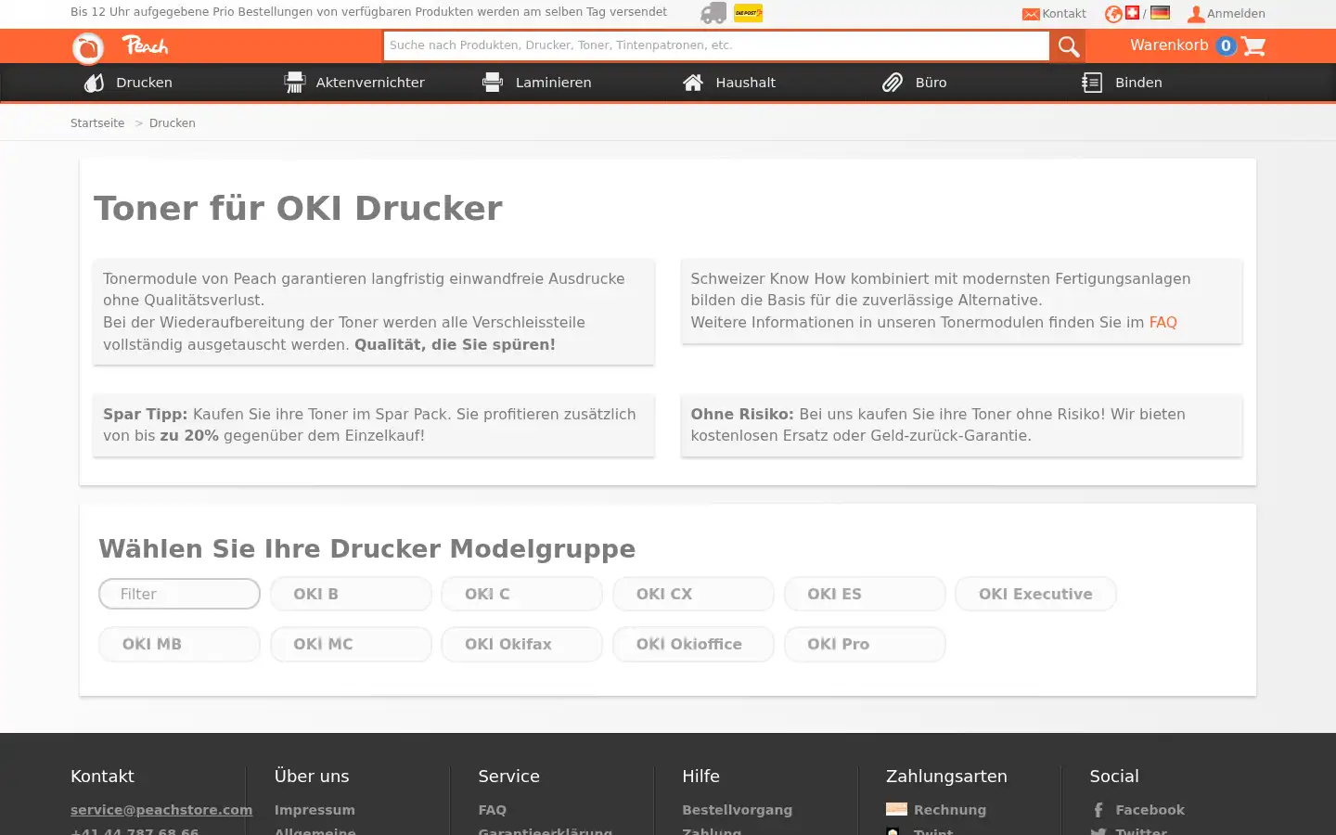Image resolution: width=1336 pixels, height=835 pixels.
Task: Open the orange FAQ link in text
Action: tap(1163, 323)
